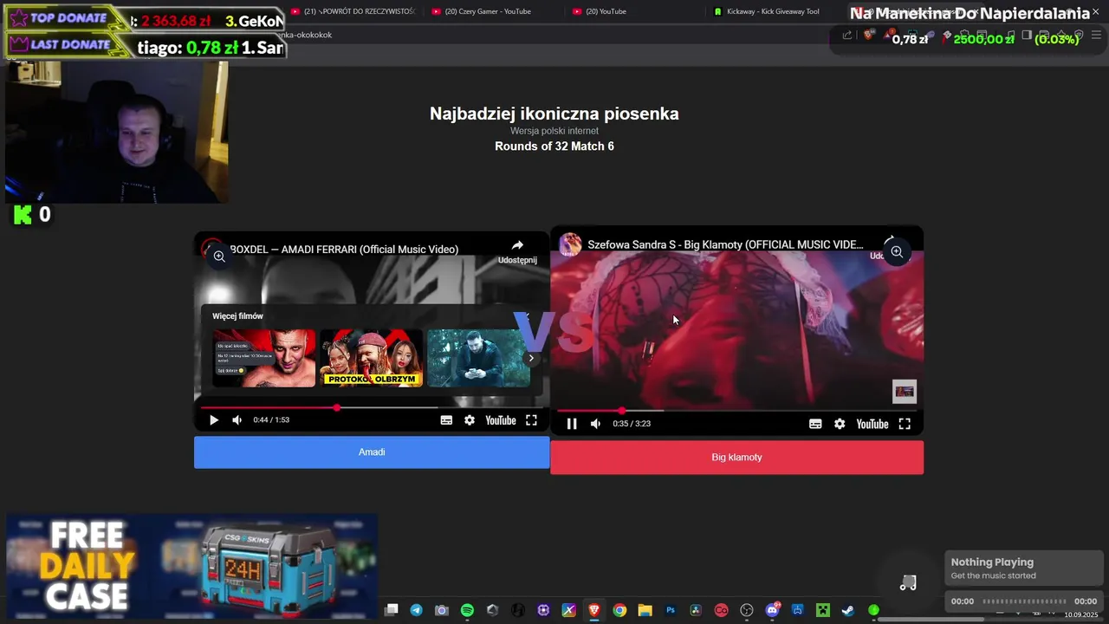Open third suggested video thumbnail with man outdoors

(x=479, y=358)
